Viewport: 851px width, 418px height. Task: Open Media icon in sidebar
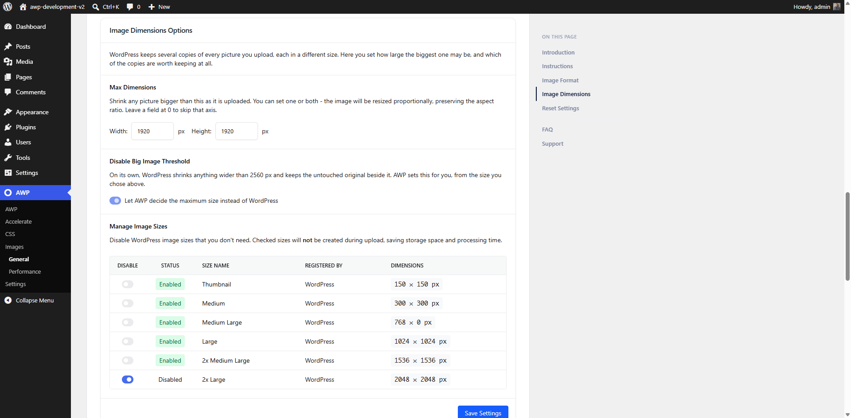tap(8, 62)
